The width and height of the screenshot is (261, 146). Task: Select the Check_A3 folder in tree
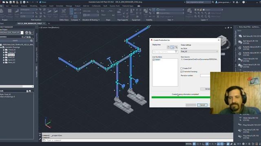pyautogui.click(x=12, y=52)
